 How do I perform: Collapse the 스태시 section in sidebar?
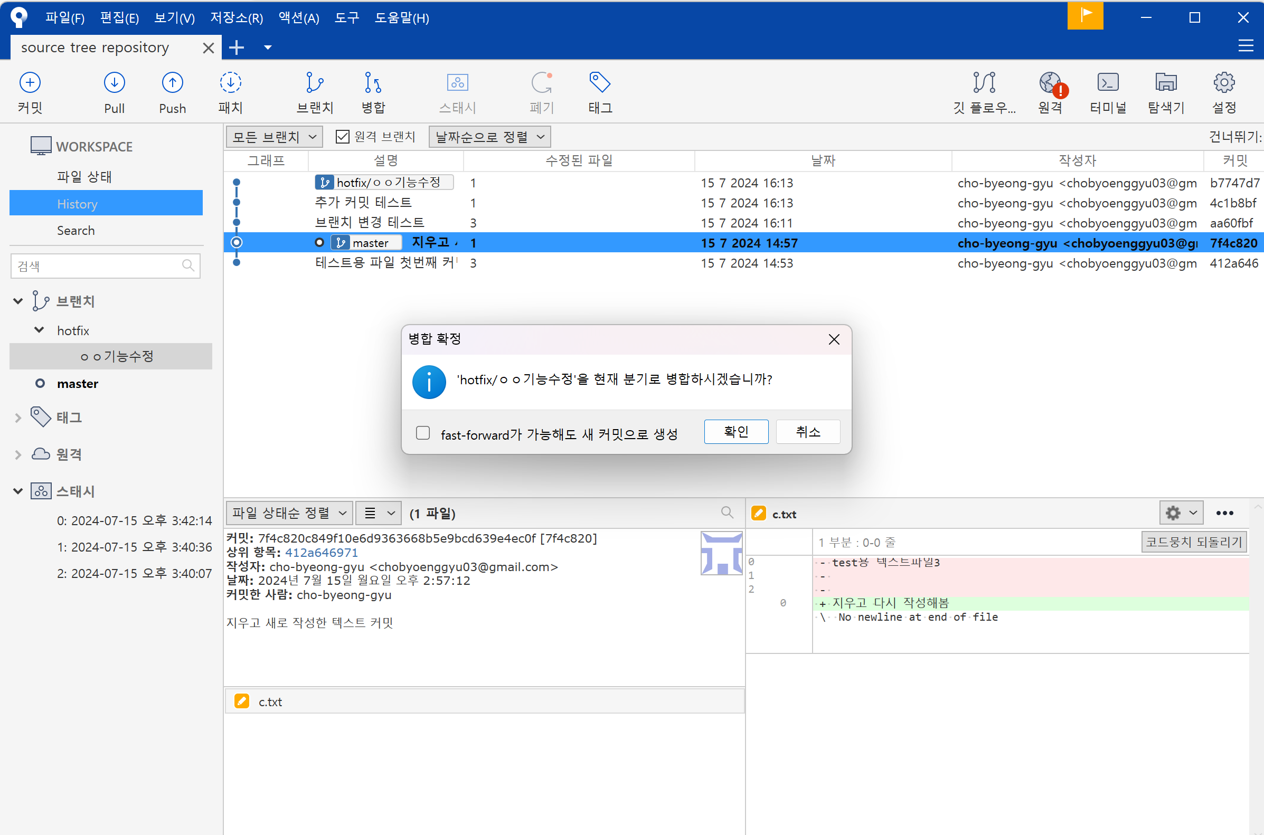[17, 491]
